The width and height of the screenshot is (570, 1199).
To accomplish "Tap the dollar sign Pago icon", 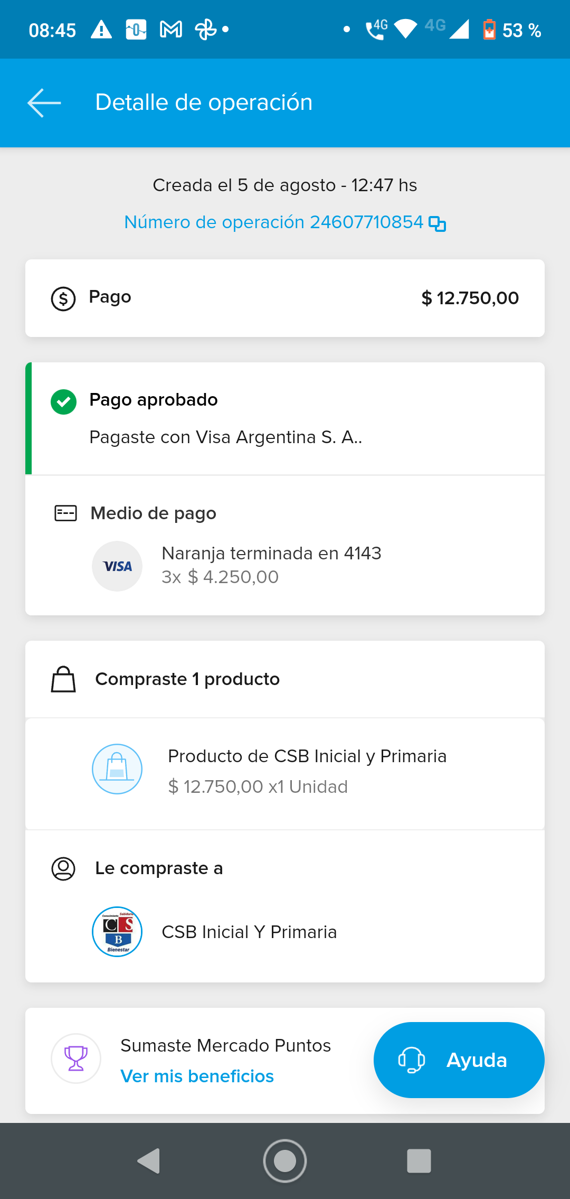I will [x=63, y=299].
